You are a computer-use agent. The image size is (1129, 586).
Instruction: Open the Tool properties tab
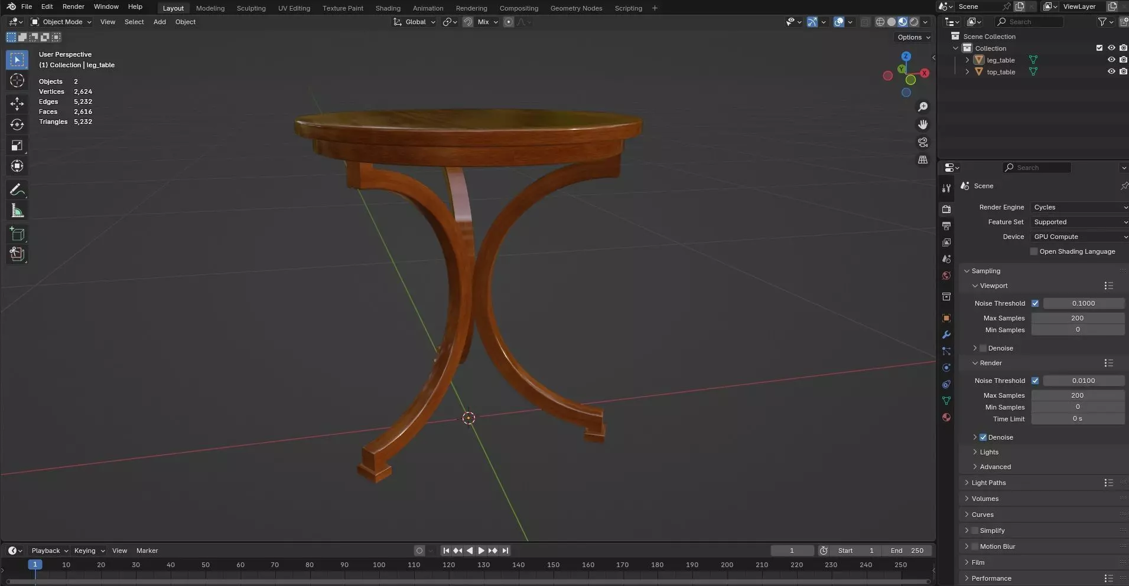tap(946, 188)
